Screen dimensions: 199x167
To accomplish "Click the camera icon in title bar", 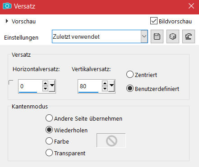I will (7, 6).
